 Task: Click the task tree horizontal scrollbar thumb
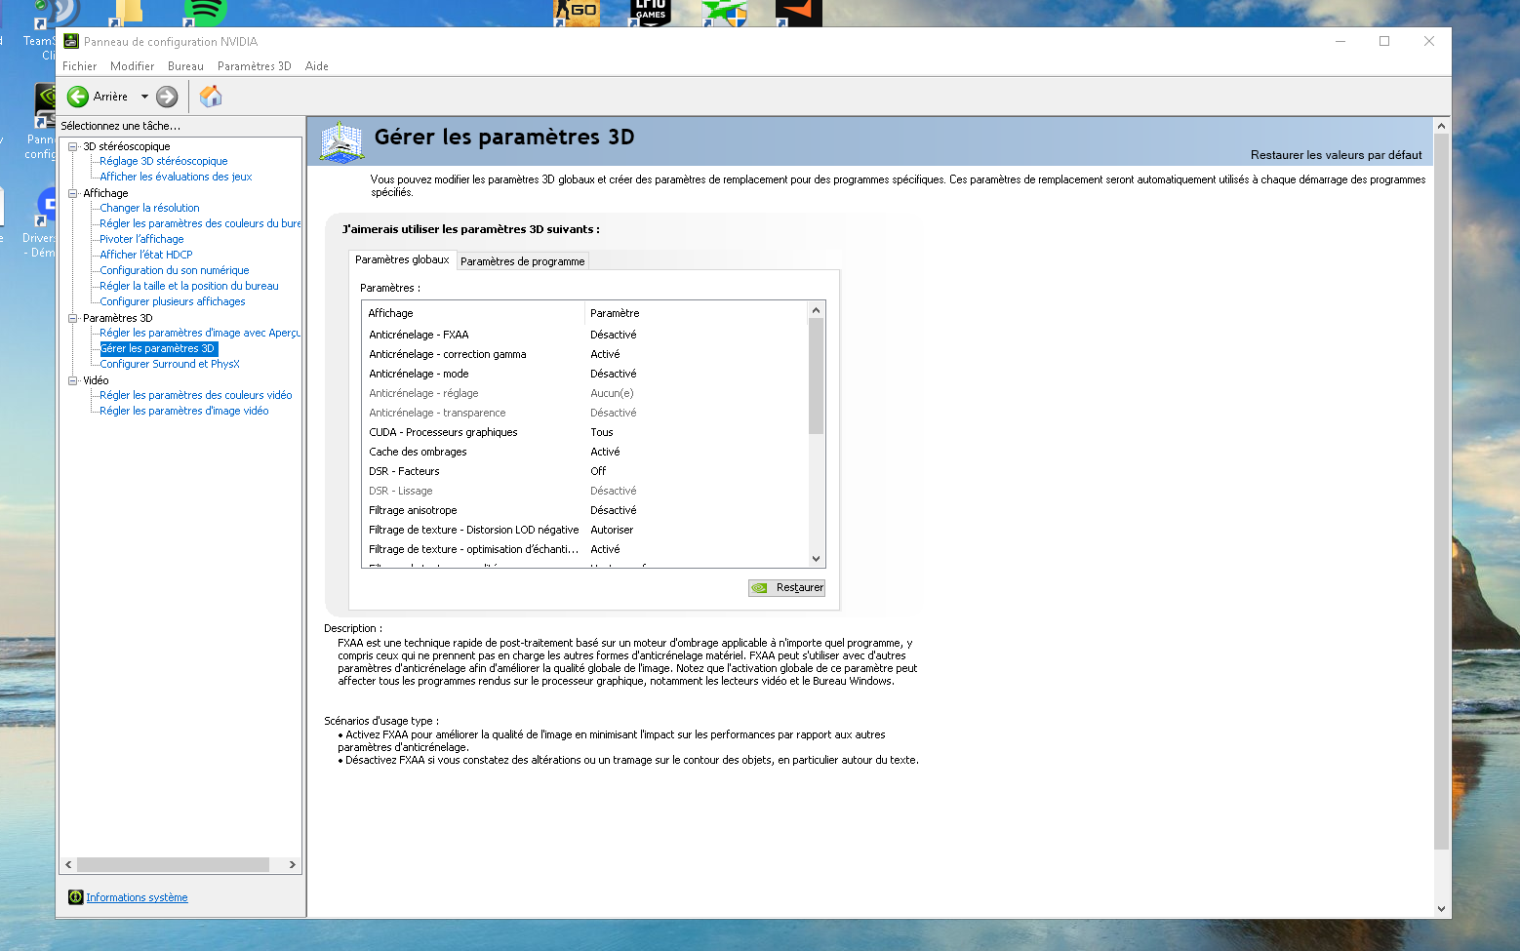(x=174, y=864)
